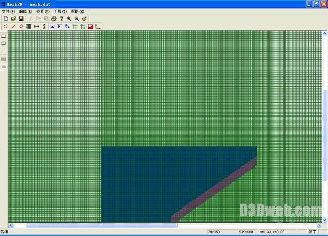Image resolution: width=328 pixels, height=236 pixels.
Task: Click the 数字 status bar indicator
Action: coord(313,232)
